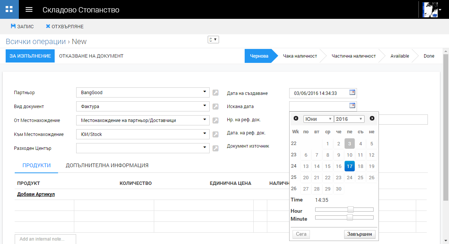Open external link icon next to Вид документ
Screen dimensions: 449x244
point(215,107)
